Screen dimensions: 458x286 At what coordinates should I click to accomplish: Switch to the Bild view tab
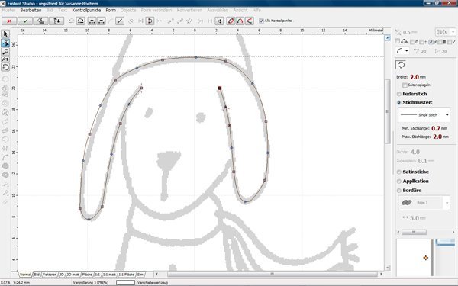pos(37,275)
